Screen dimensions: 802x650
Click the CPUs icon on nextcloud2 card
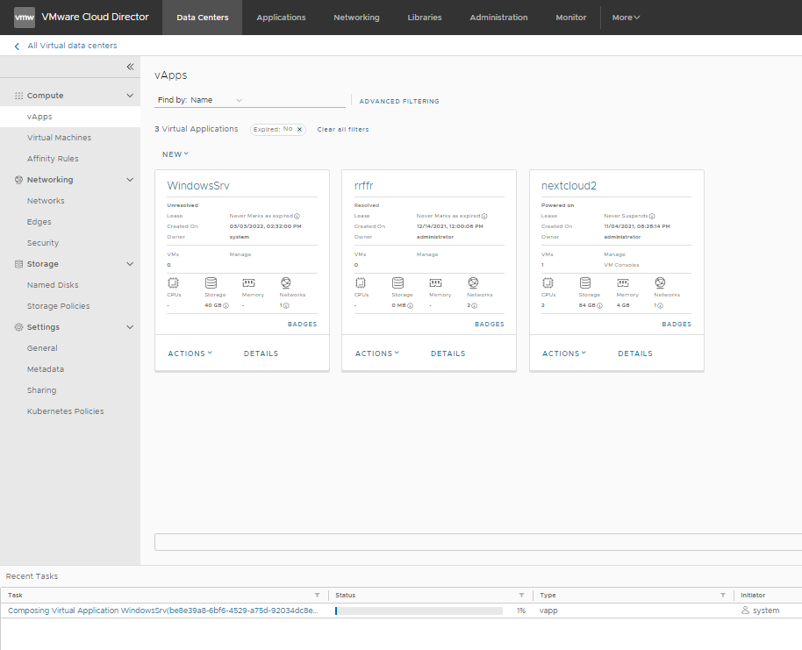pyautogui.click(x=548, y=282)
